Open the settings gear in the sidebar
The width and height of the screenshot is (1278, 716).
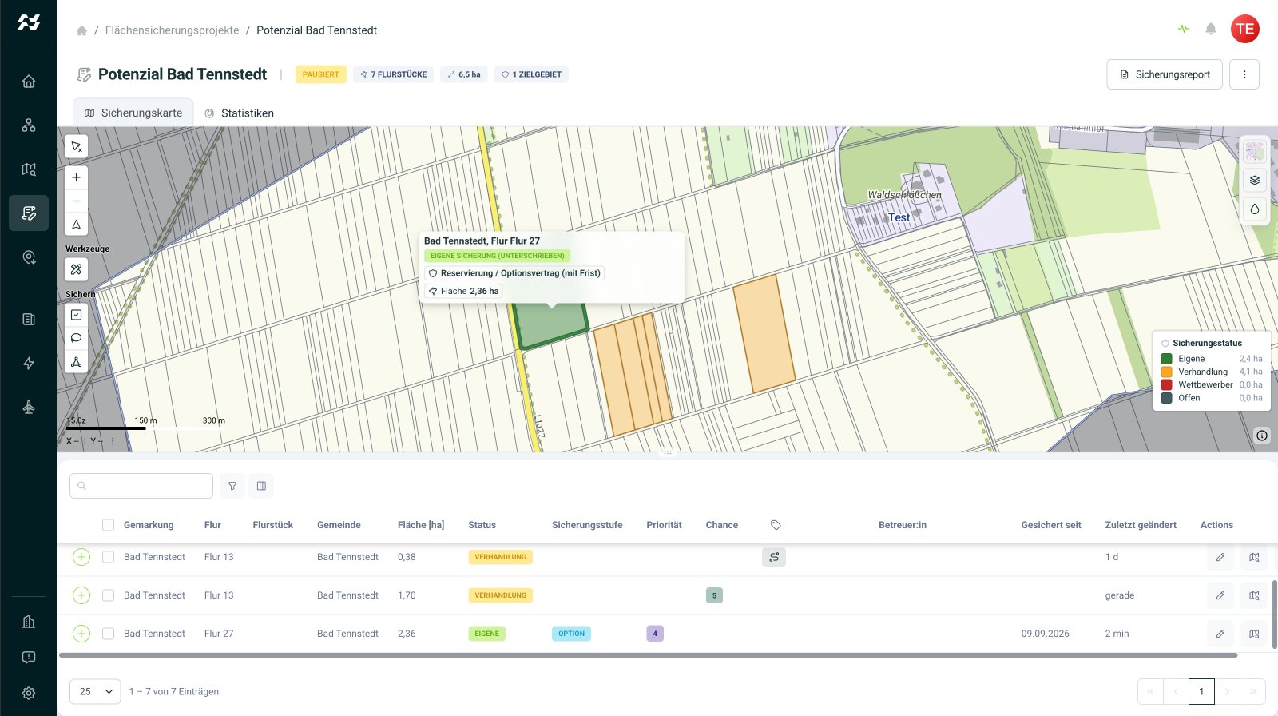pyautogui.click(x=29, y=694)
